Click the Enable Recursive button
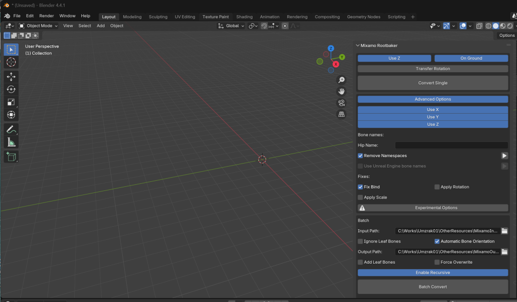 click(433, 273)
